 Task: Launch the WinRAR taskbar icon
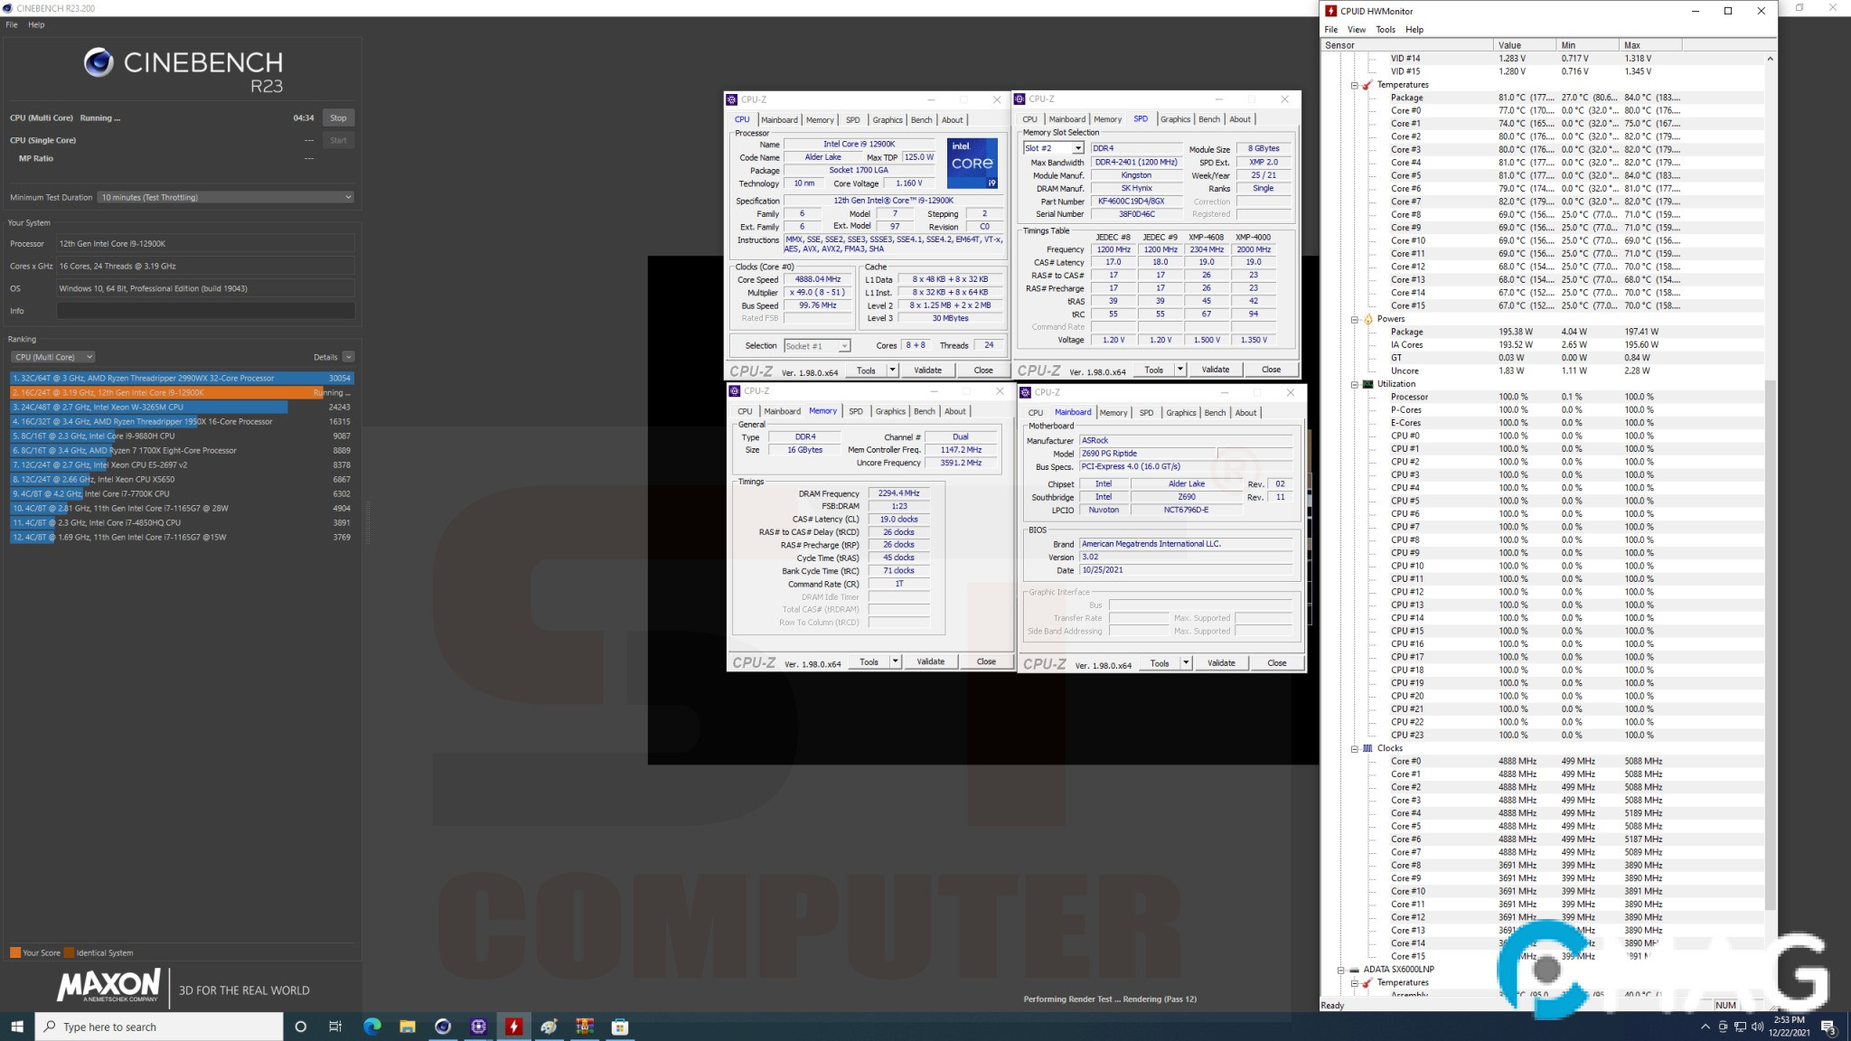(585, 1027)
